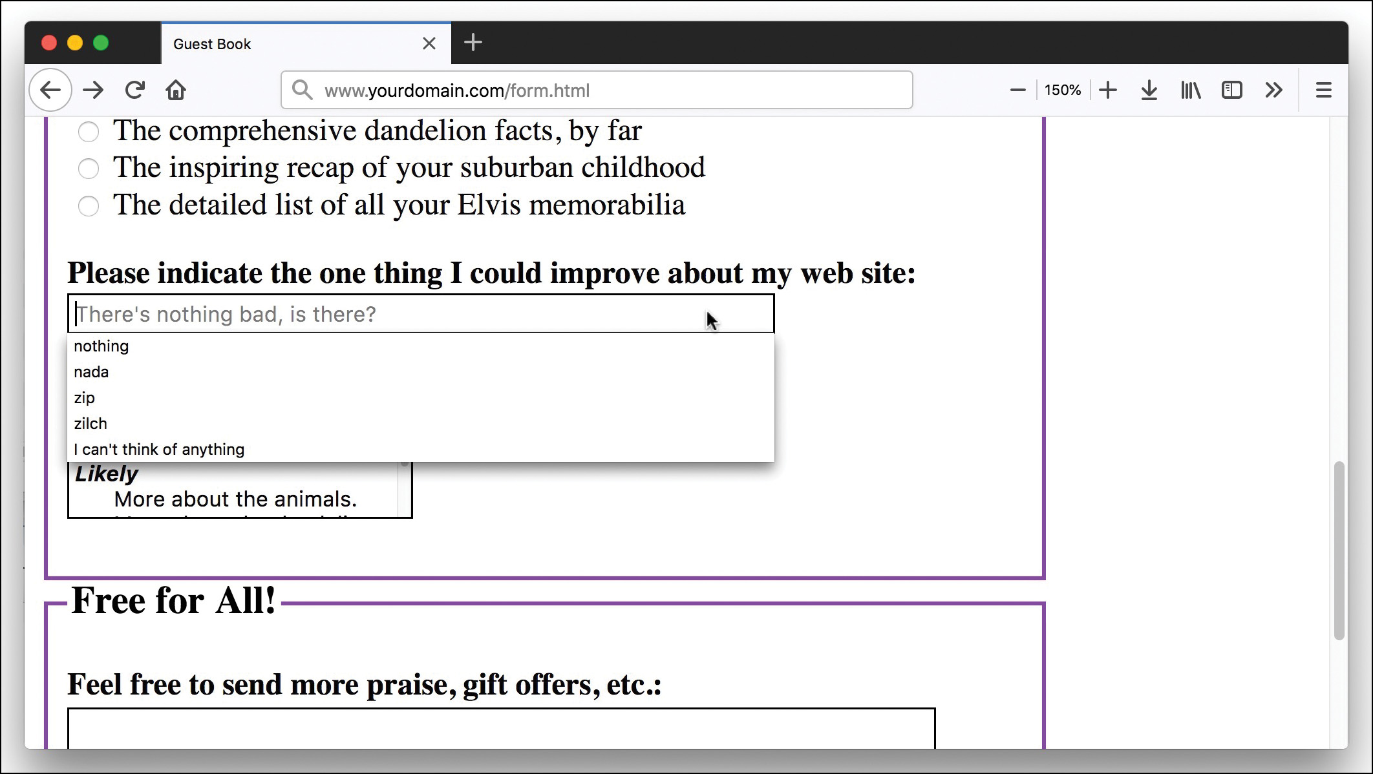Close the Guest Book tab
This screenshot has width=1373, height=774.
point(429,43)
